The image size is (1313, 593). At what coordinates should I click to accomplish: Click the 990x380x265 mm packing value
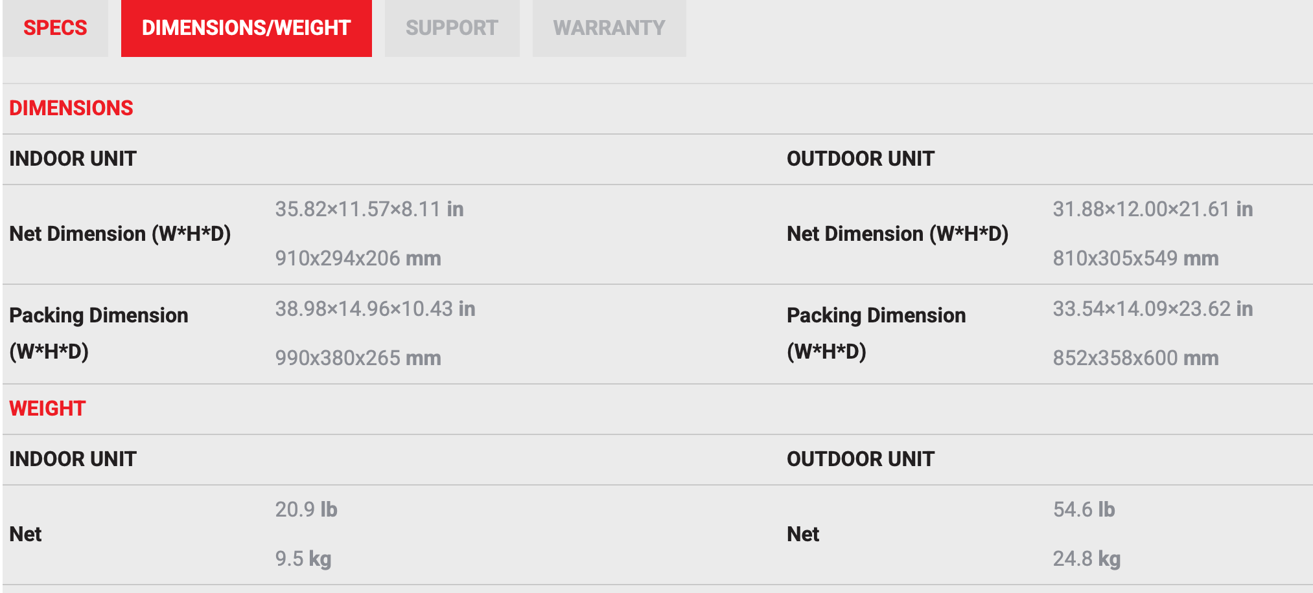358,358
